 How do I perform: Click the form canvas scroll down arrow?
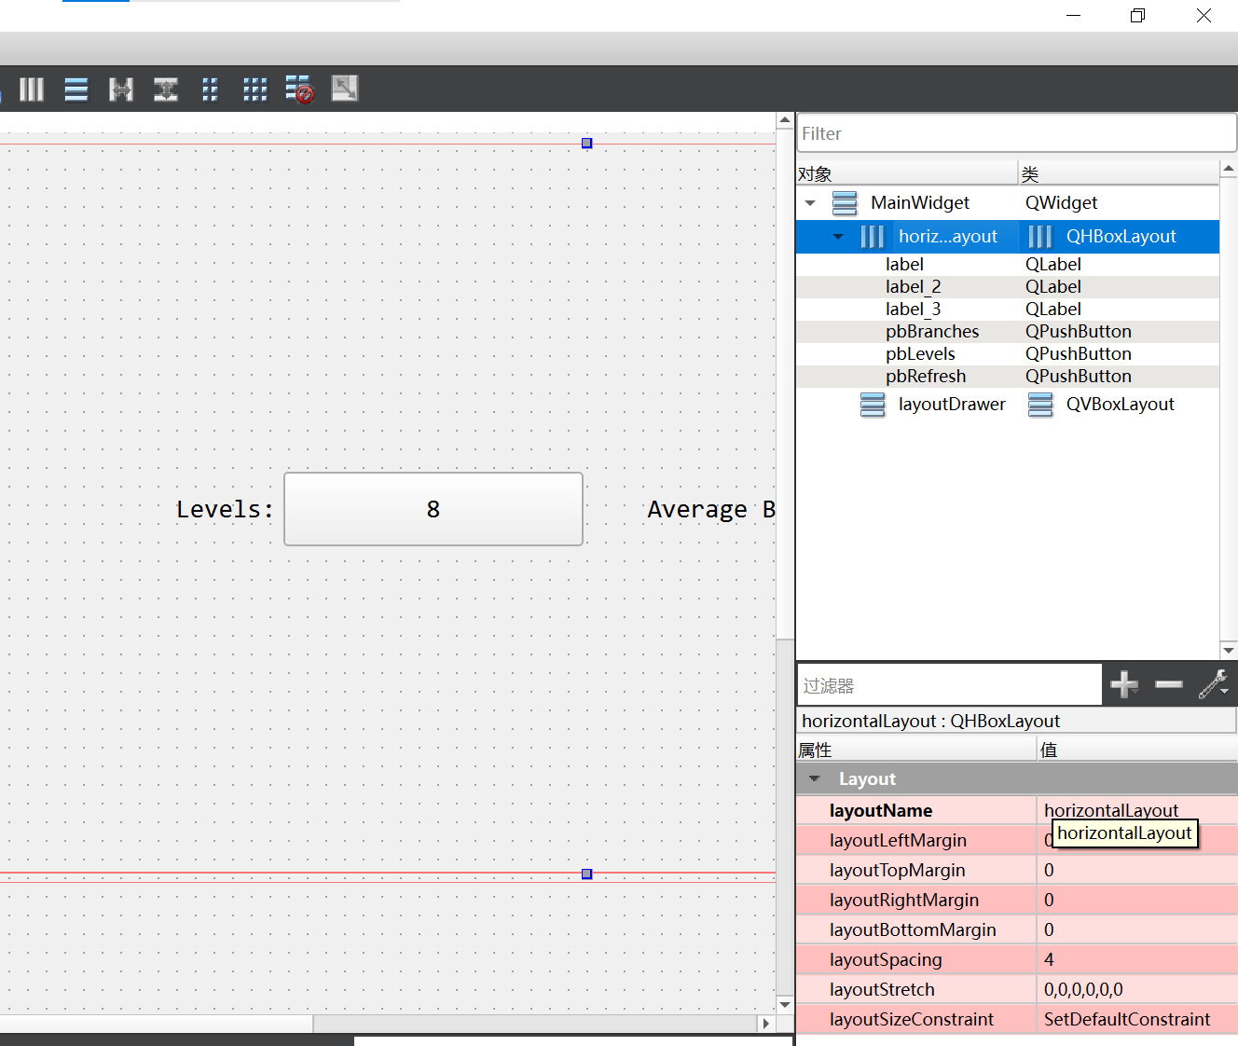pos(785,1005)
